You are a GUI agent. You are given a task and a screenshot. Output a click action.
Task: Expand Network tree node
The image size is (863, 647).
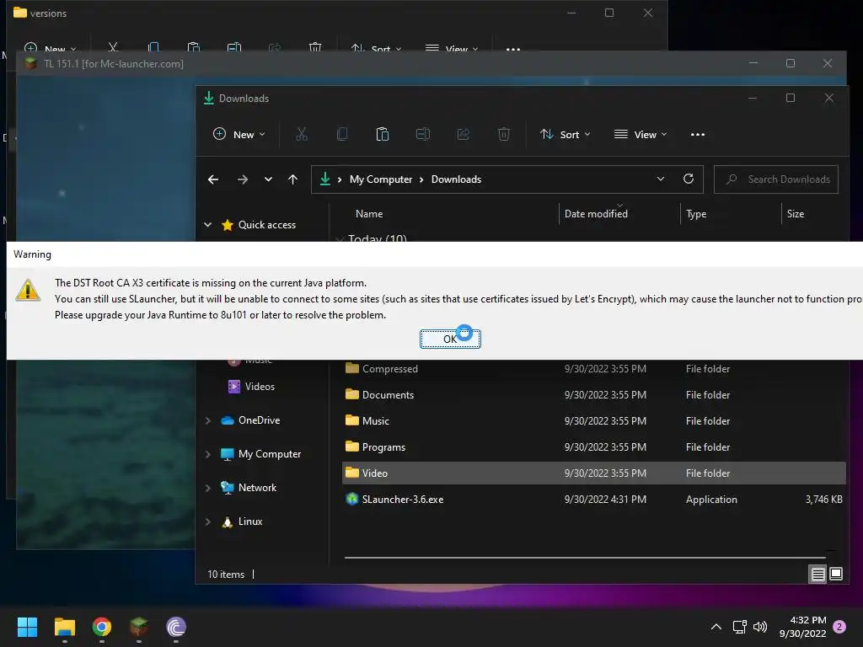coord(207,488)
